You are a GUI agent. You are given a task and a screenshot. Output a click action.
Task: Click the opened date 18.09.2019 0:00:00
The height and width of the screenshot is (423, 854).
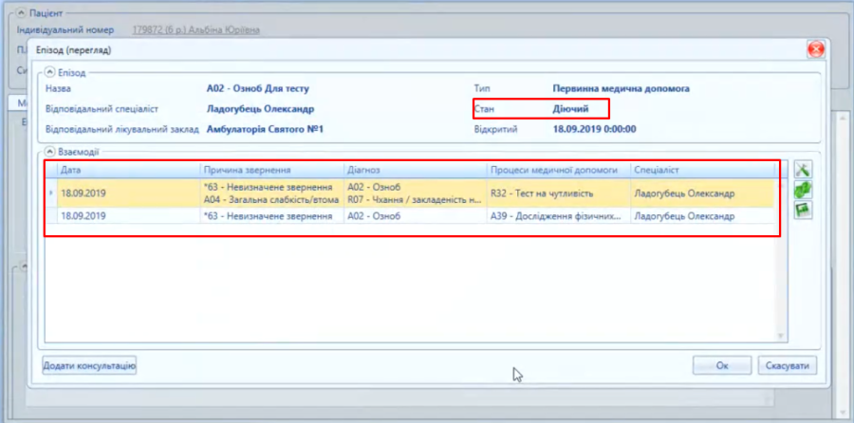click(594, 130)
